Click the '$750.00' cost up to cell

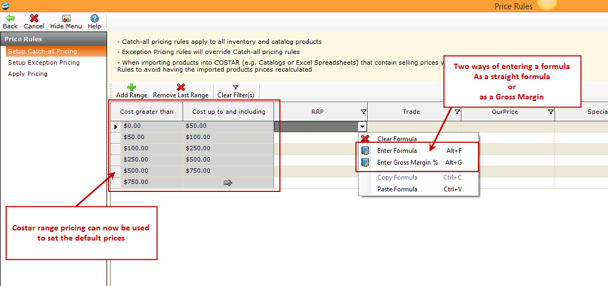pyautogui.click(x=229, y=171)
